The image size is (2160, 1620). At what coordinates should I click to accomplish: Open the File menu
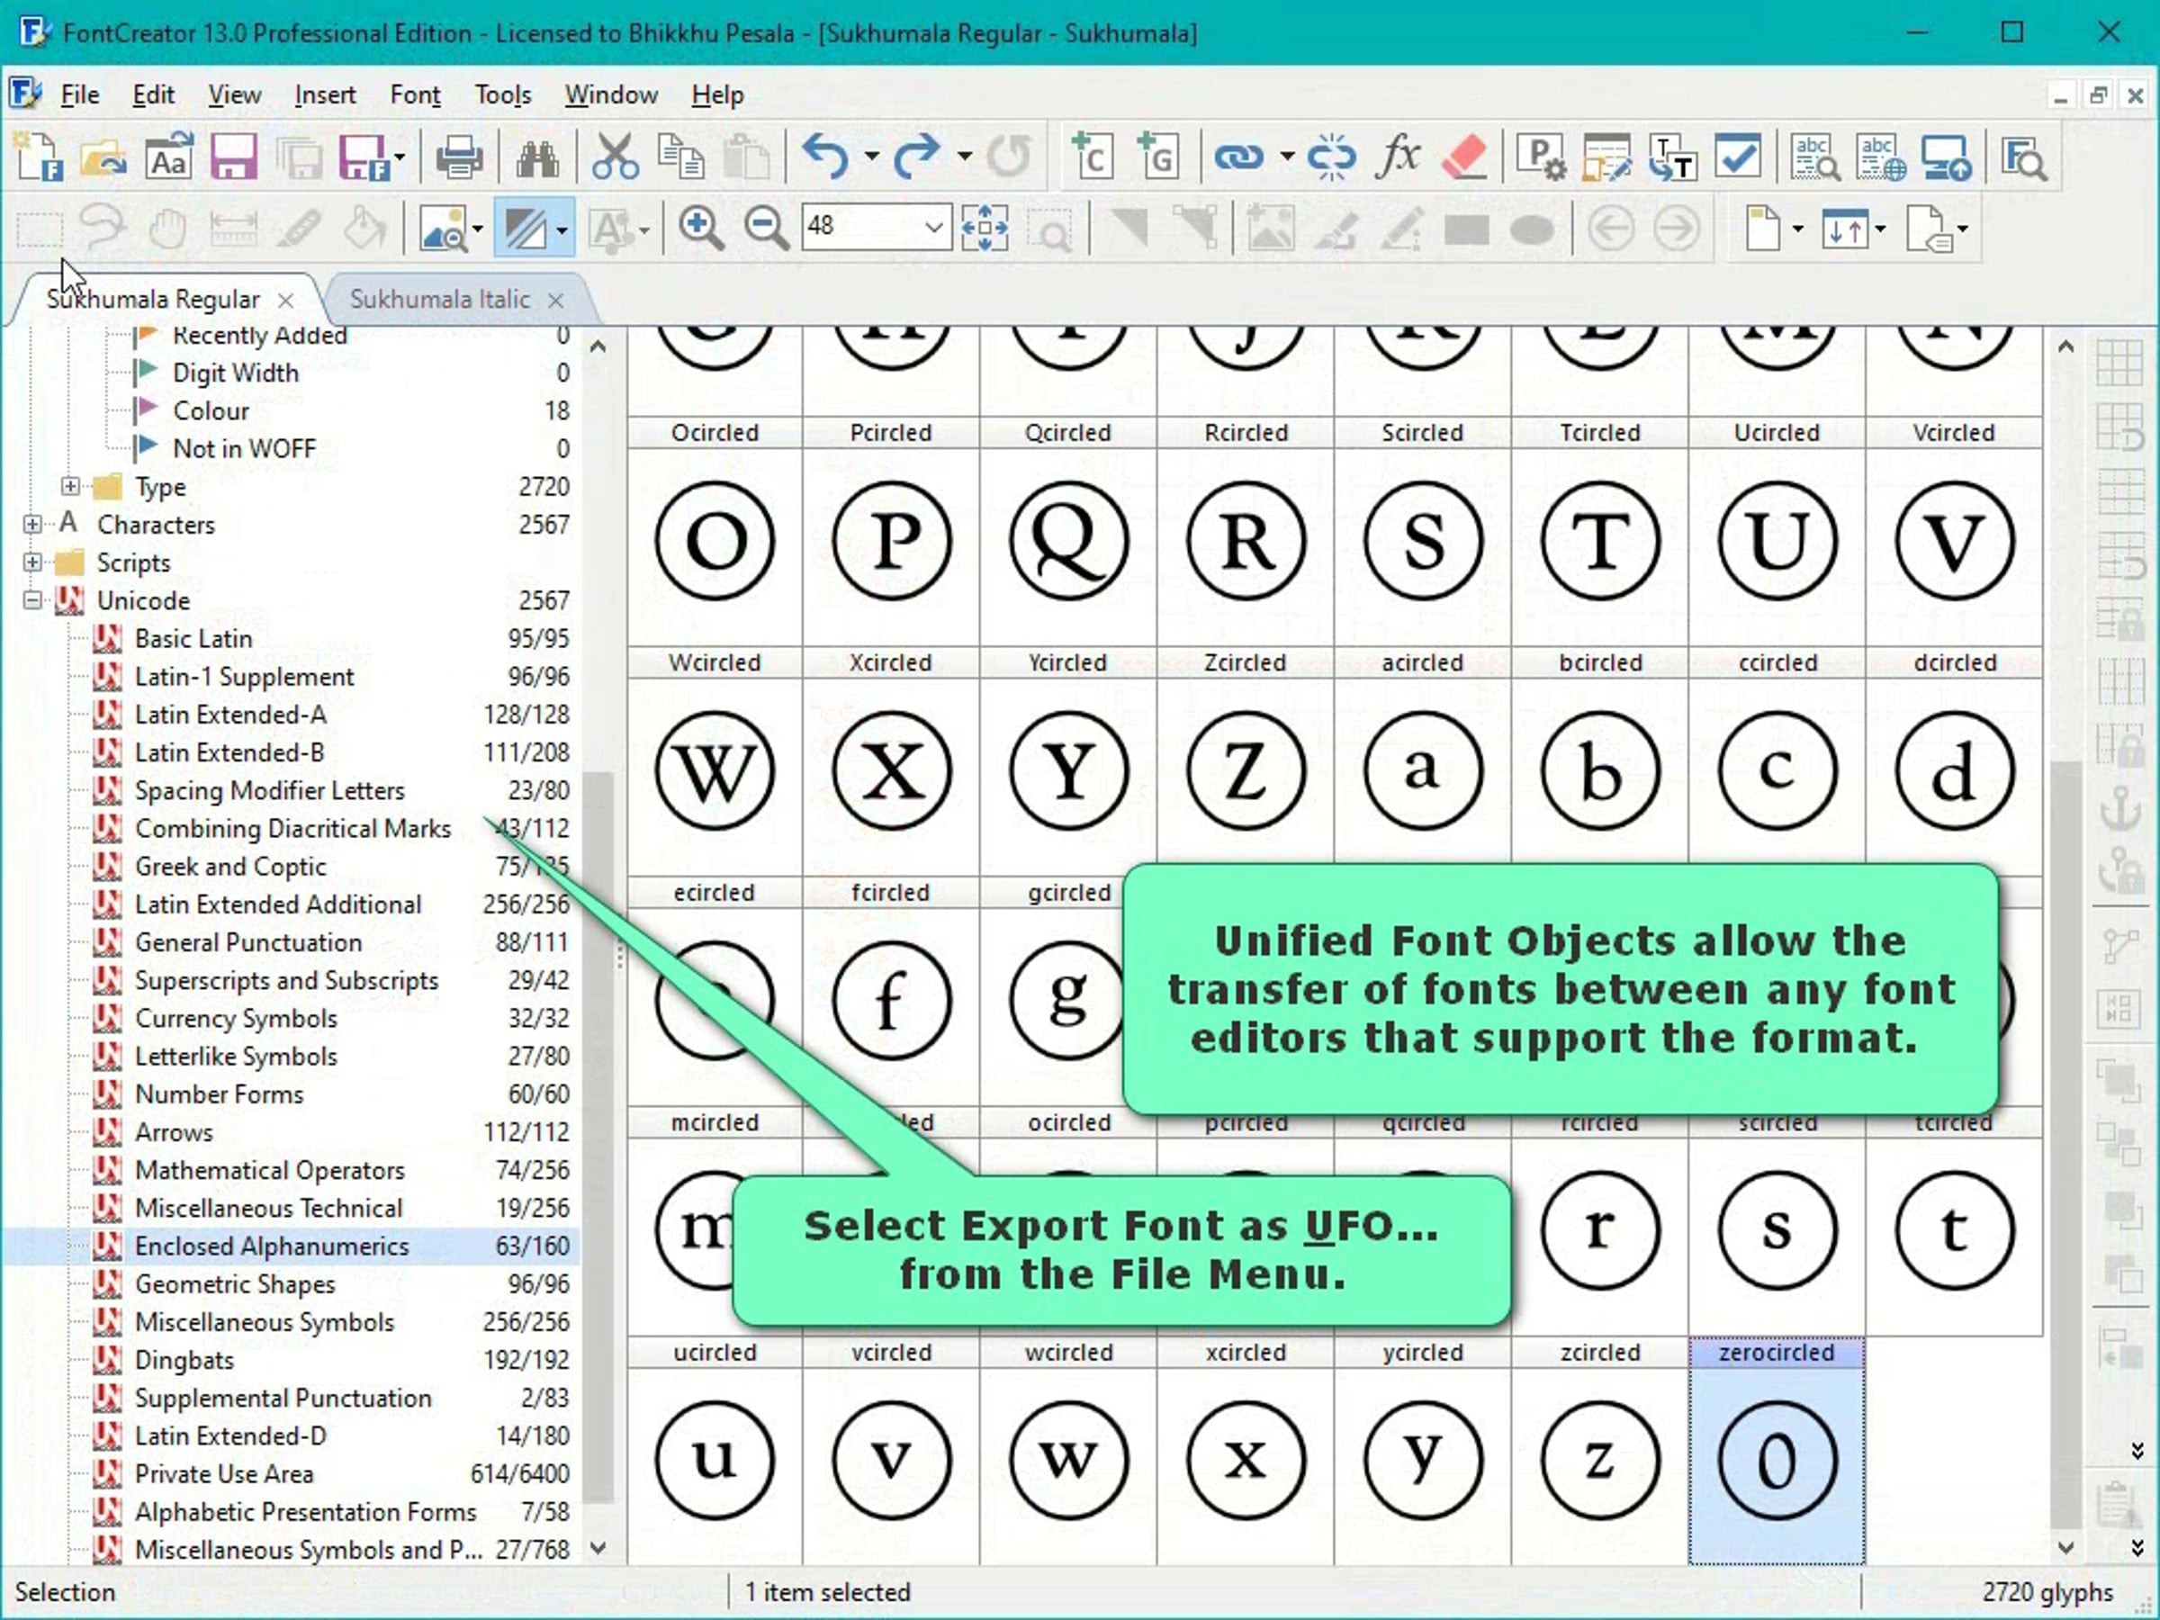pyautogui.click(x=79, y=94)
